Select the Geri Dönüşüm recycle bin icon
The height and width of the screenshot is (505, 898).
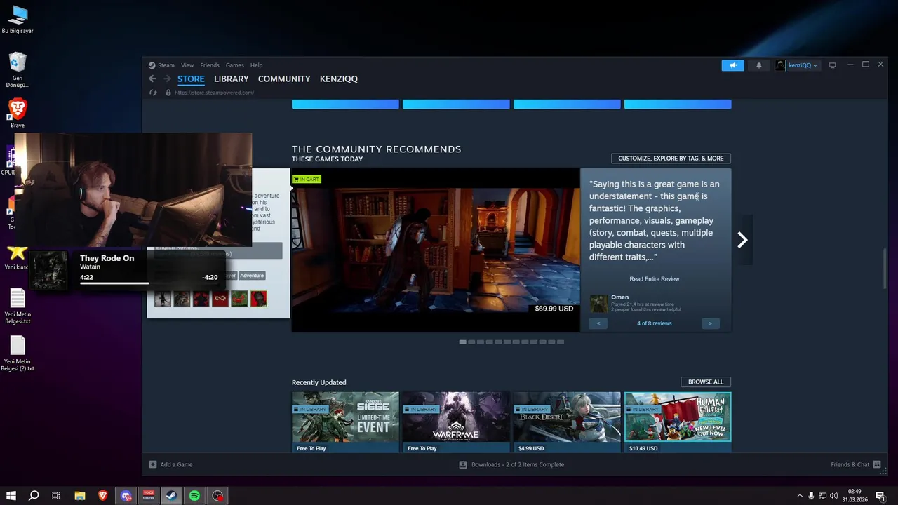(18, 70)
